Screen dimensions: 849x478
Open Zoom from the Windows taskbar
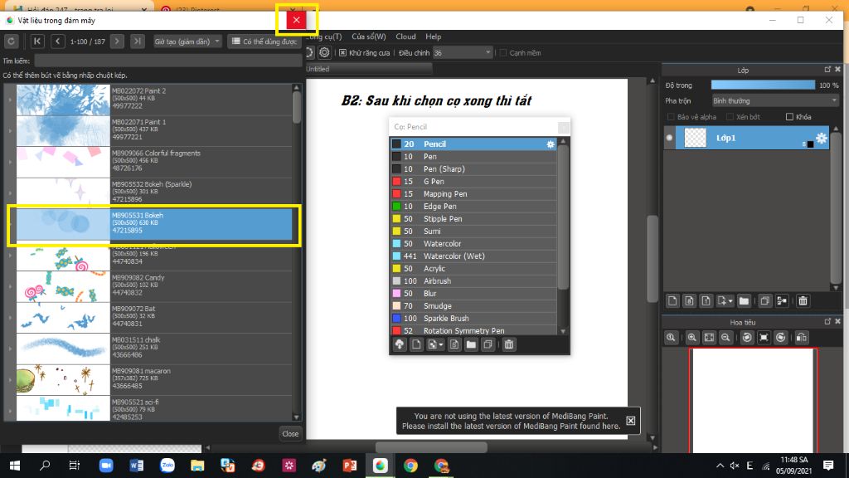click(105, 465)
